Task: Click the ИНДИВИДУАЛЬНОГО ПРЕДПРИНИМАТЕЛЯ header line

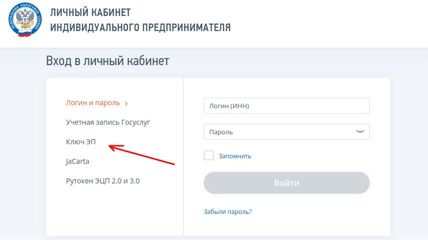Action: pyautogui.click(x=140, y=27)
